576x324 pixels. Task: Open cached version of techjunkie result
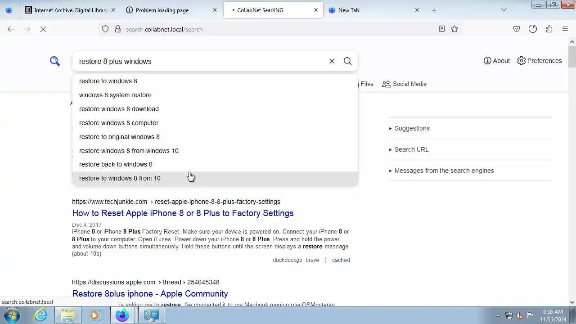(341, 260)
